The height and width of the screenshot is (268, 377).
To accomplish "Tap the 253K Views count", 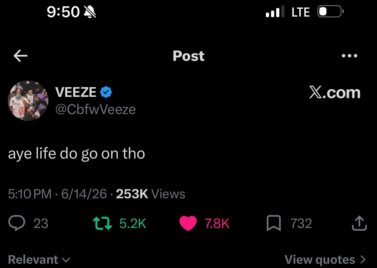I will [x=151, y=194].
